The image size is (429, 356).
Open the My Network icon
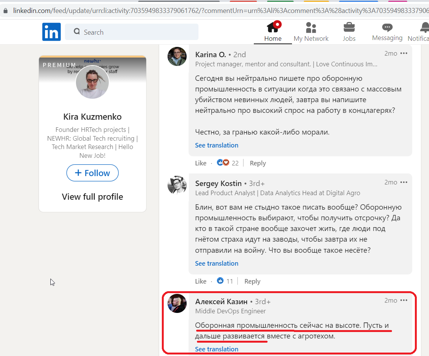pyautogui.click(x=311, y=27)
